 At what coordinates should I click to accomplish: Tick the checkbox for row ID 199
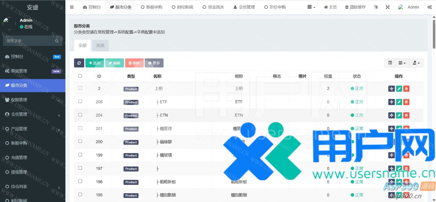pos(80,155)
